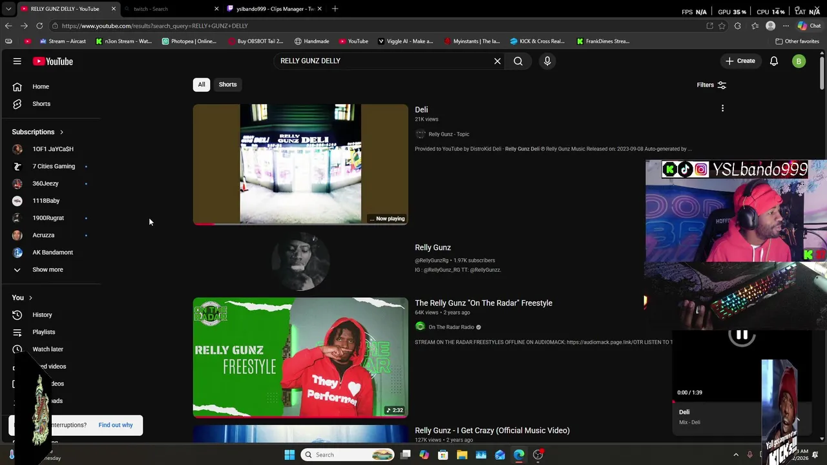Click the magnifier search button
Screen dimensions: 827x465
pos(518,61)
